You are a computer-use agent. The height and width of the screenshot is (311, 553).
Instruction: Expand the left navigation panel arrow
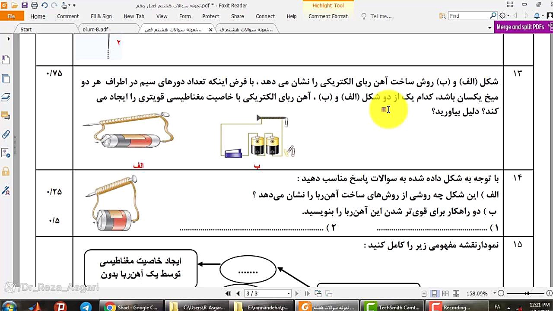click(x=8, y=39)
